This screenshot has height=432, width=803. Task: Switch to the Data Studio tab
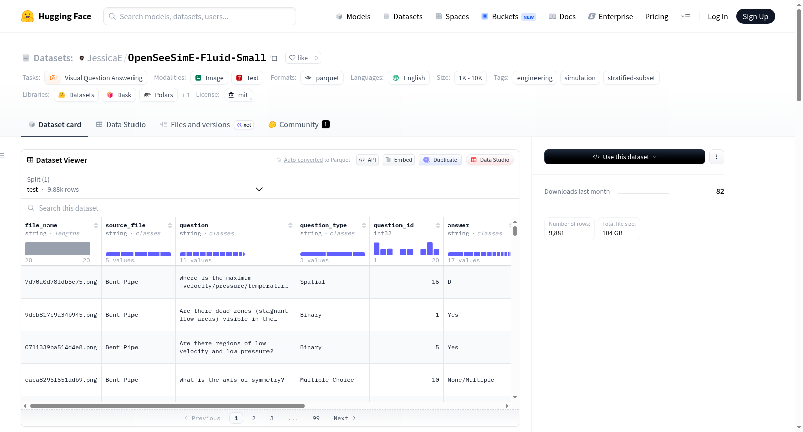point(121,125)
